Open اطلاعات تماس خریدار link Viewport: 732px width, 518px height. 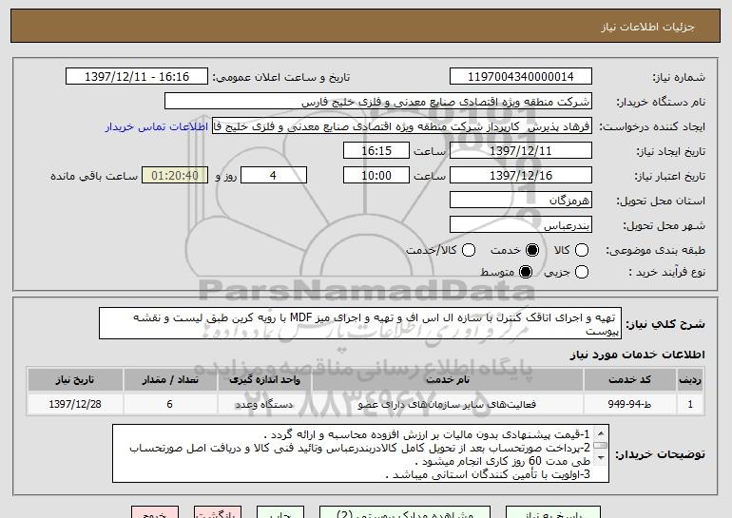click(157, 126)
